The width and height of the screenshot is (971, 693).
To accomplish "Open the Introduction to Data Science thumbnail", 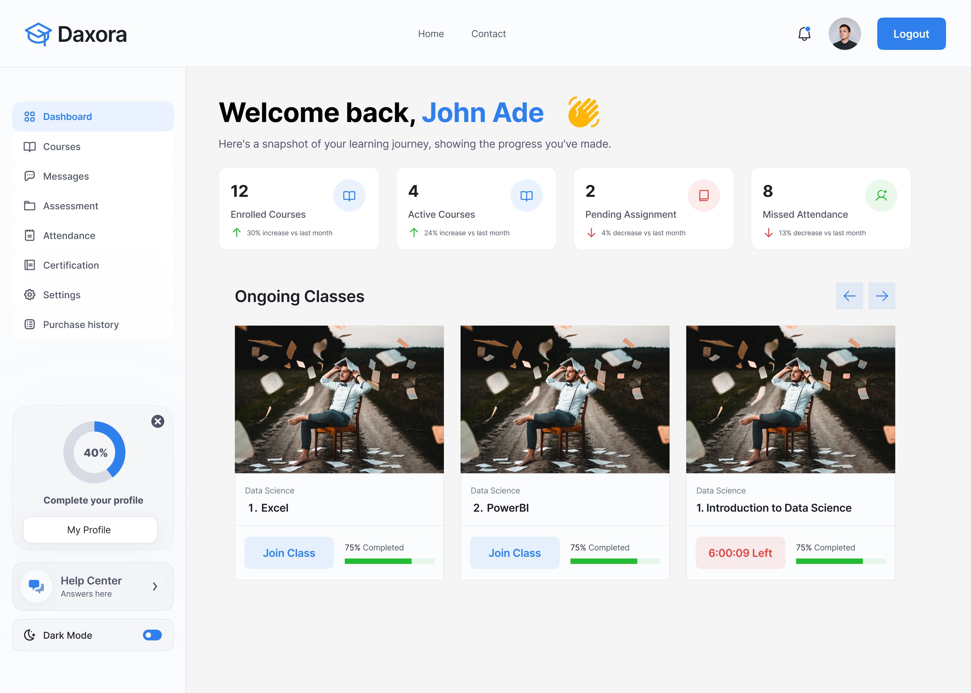I will [x=790, y=399].
